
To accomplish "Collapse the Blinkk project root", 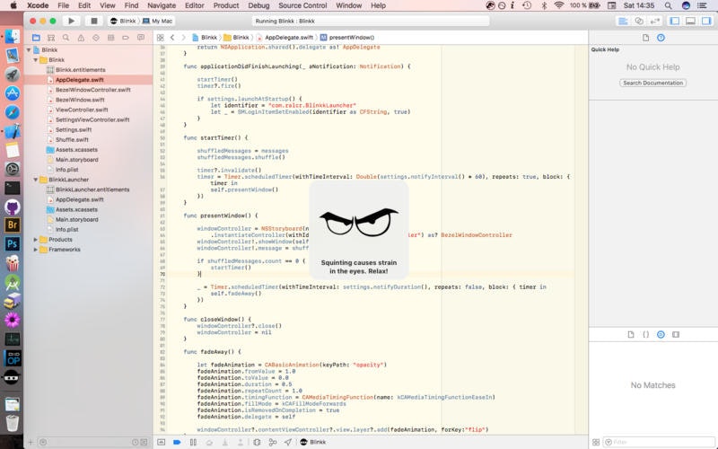I will pos(29,50).
